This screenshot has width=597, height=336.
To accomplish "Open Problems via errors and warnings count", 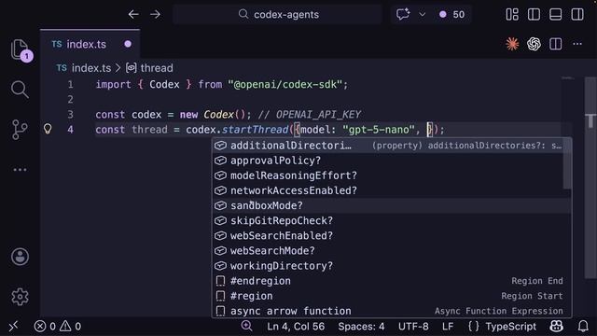I will pyautogui.click(x=58, y=327).
